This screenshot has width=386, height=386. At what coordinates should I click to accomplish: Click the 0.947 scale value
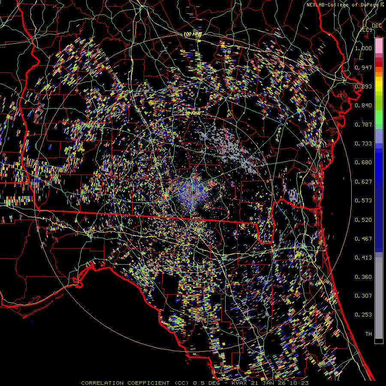(363, 67)
